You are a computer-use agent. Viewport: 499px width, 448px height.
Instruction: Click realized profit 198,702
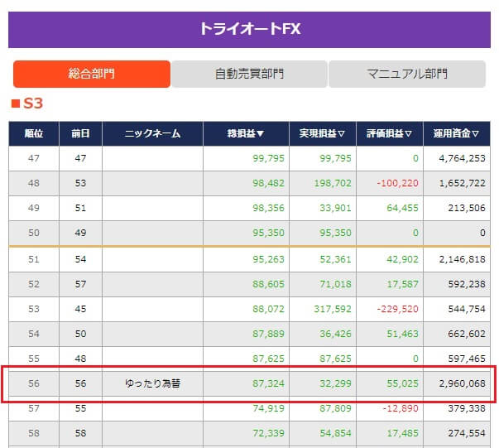[333, 183]
